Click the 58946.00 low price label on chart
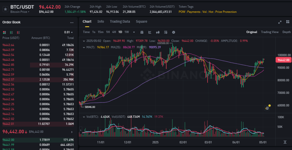Screen dimensions: 292x150 pos(89,107)
